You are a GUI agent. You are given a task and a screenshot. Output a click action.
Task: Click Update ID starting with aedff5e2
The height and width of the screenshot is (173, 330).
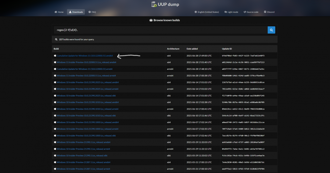coord(243,169)
